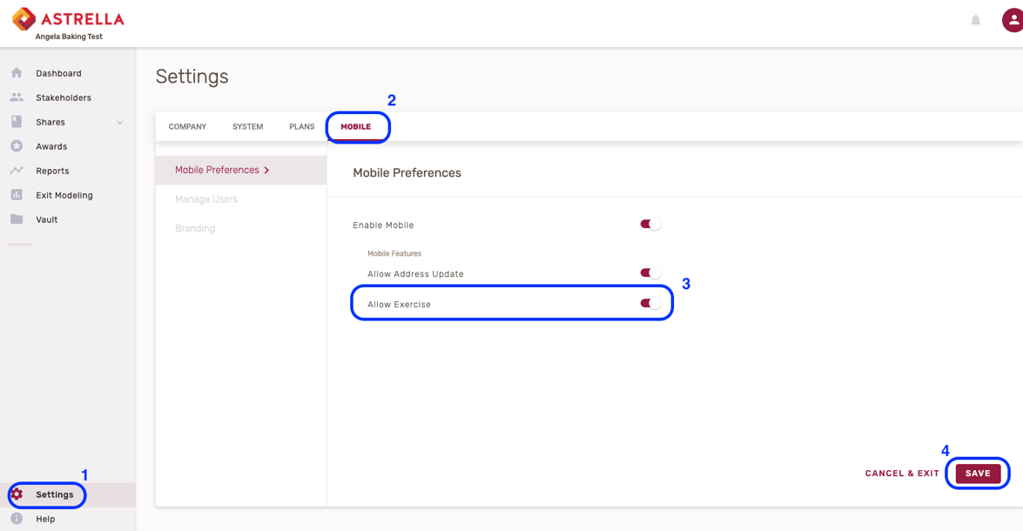Open the user profile avatar

pos(1012,20)
